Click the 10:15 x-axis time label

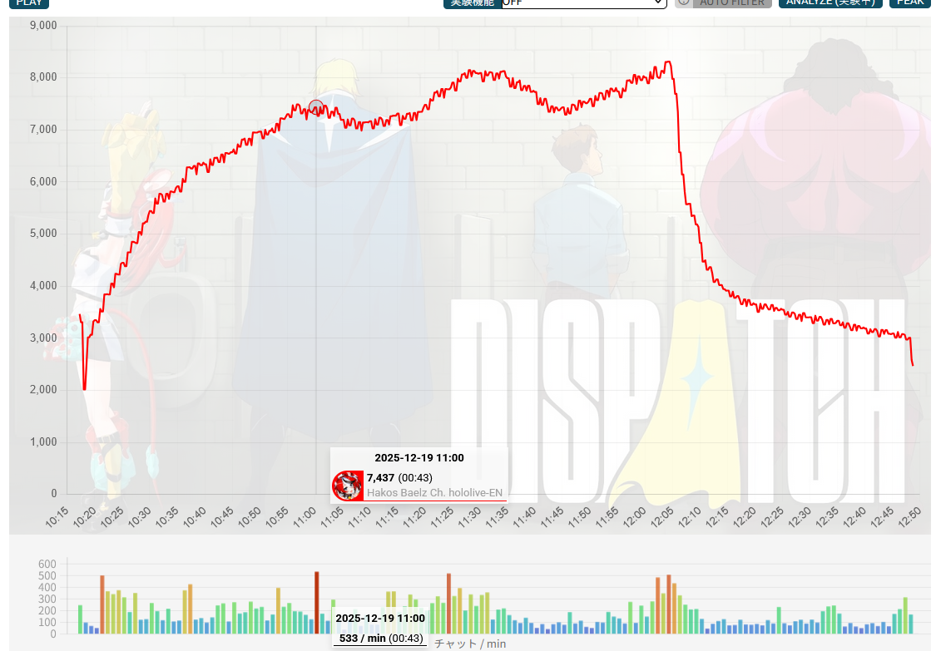[x=57, y=517]
